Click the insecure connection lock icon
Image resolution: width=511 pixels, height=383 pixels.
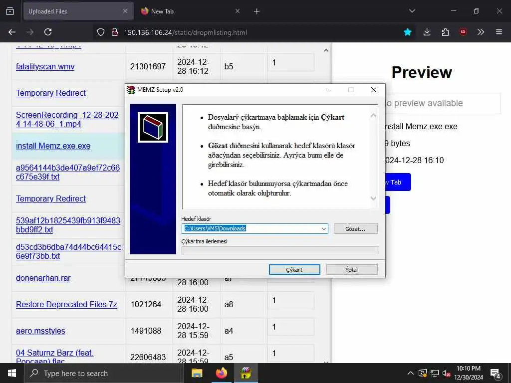click(114, 32)
